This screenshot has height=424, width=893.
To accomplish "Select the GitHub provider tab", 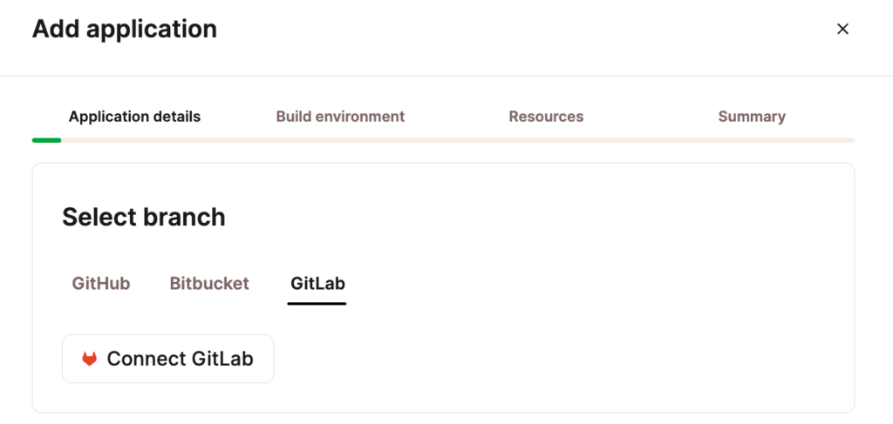I will tap(101, 284).
